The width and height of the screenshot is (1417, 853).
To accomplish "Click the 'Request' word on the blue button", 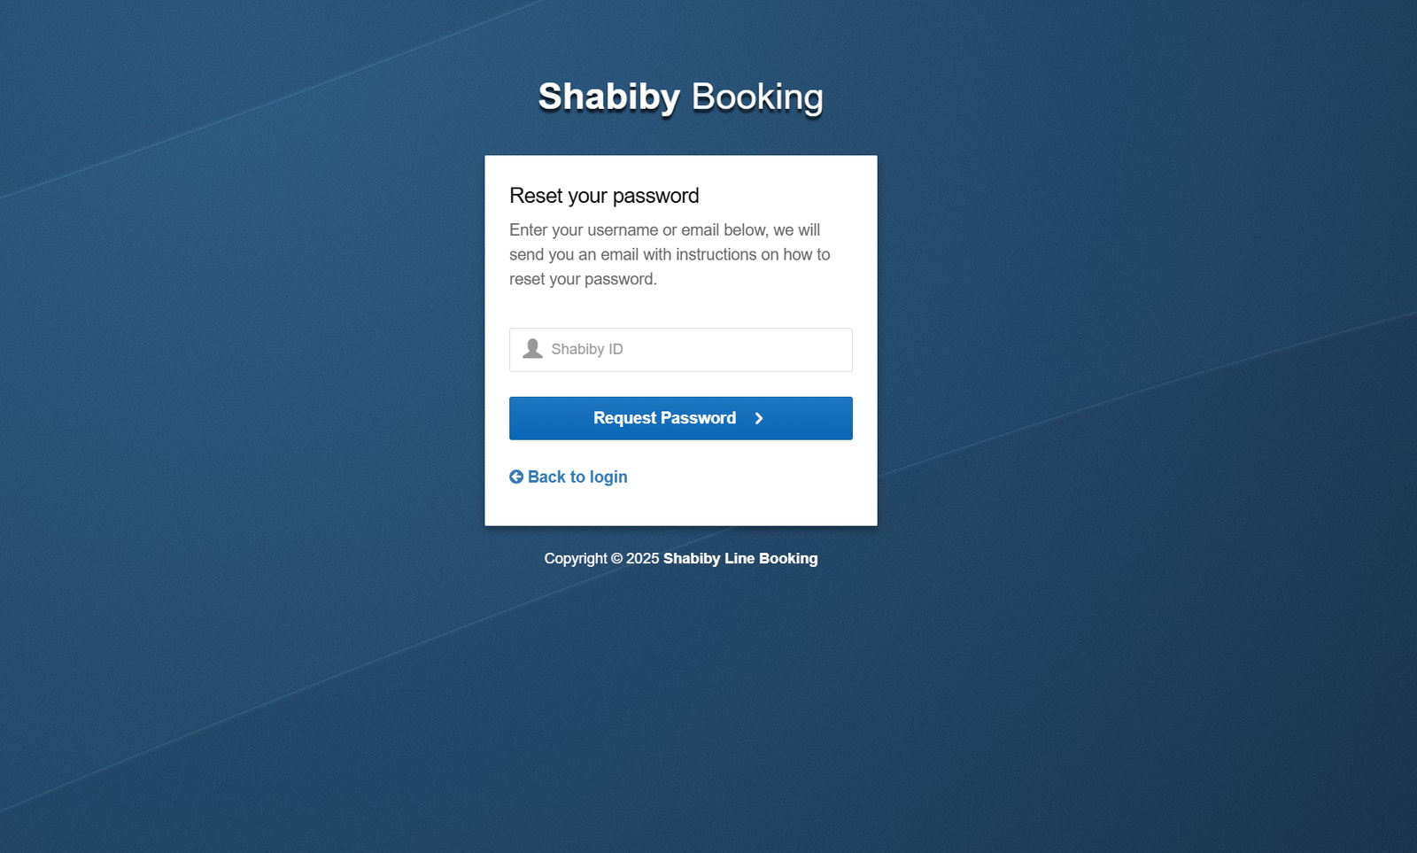I will [624, 418].
